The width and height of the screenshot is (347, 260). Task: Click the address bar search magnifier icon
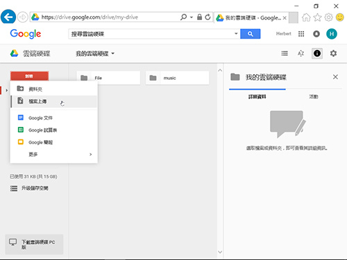(x=183, y=17)
